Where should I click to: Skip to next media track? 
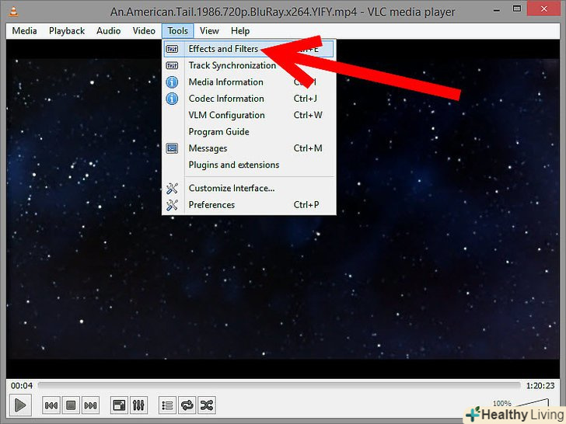click(90, 405)
